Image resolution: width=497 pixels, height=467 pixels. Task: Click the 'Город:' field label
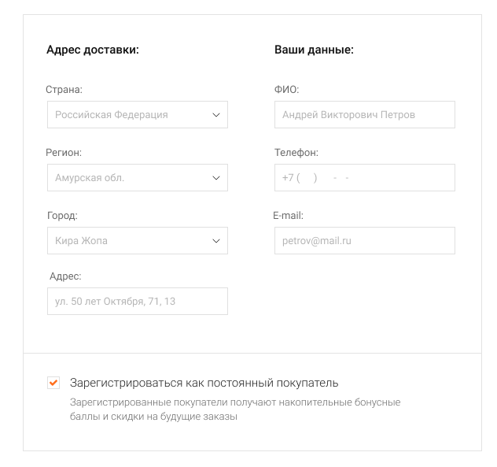(x=62, y=216)
